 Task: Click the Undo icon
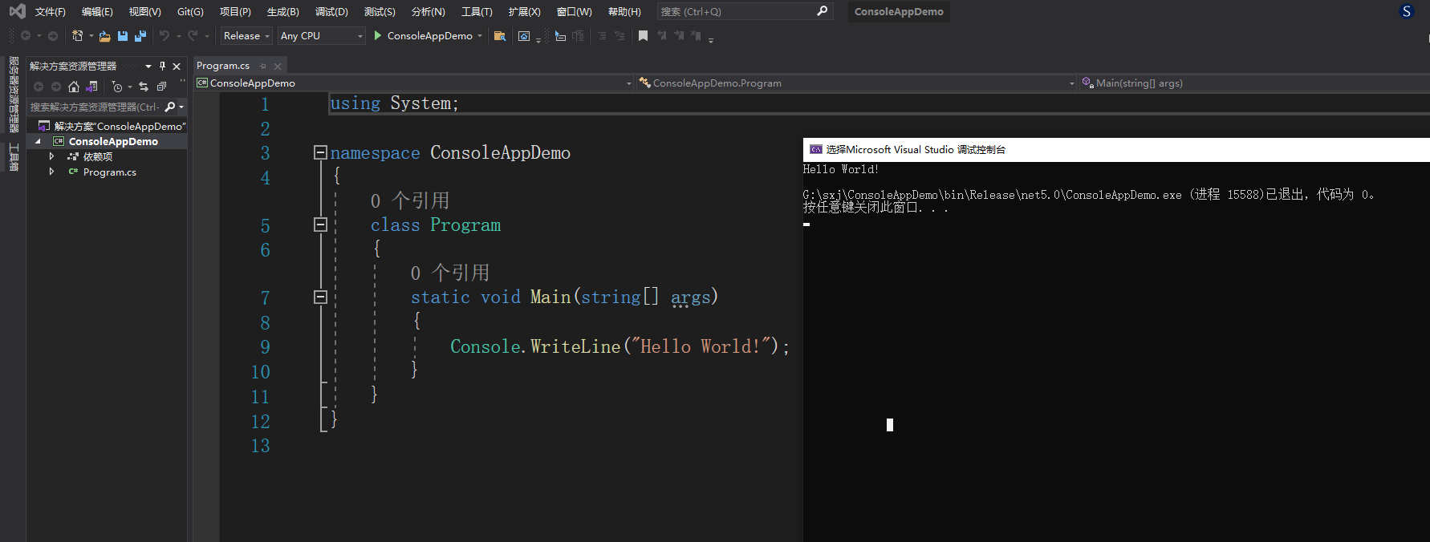pos(165,36)
